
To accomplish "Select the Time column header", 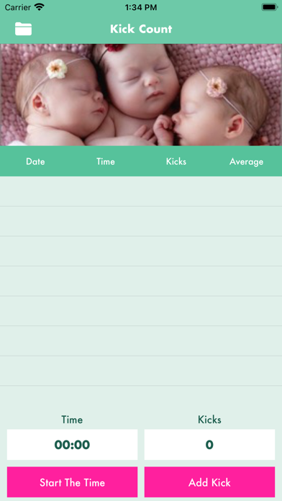I will click(106, 162).
